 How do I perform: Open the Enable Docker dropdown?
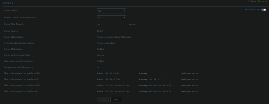(111, 11)
